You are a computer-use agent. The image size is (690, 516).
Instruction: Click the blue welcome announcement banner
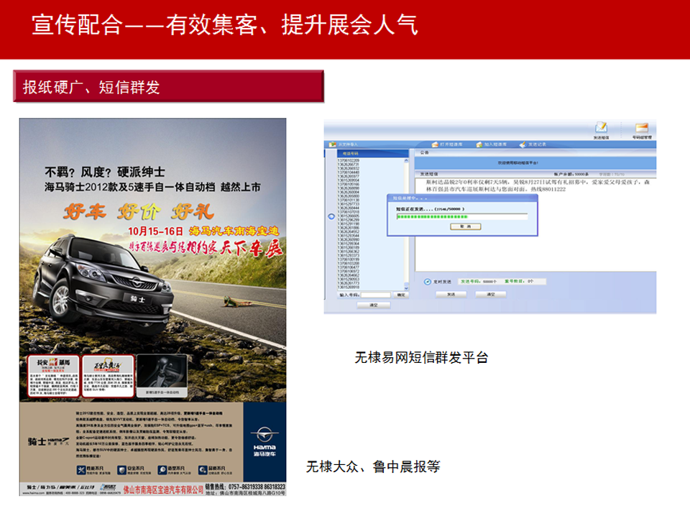(535, 162)
